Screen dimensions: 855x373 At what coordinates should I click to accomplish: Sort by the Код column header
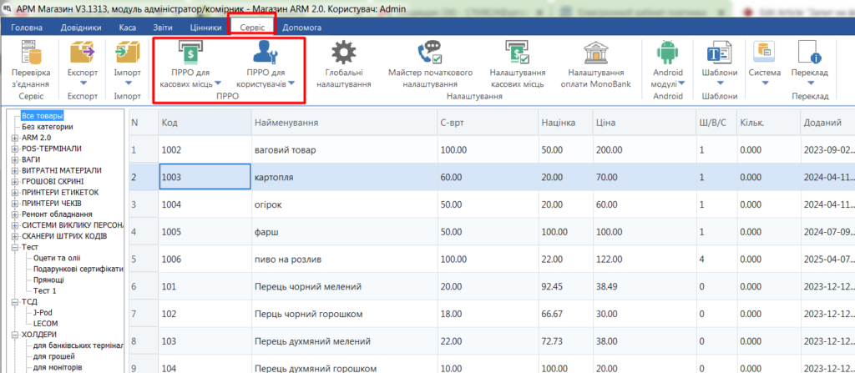tap(205, 123)
